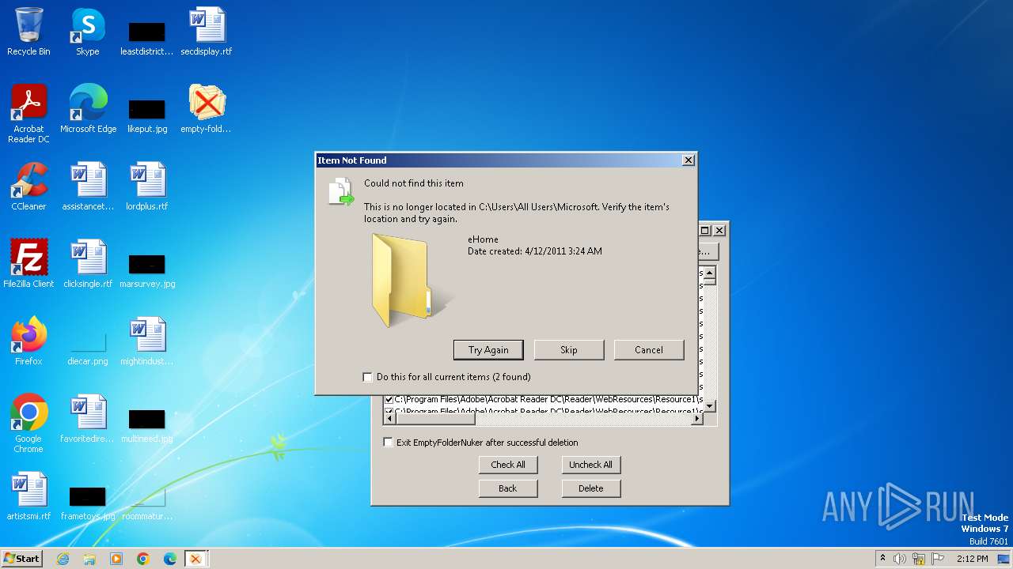1013x569 pixels.
Task: Launch Google Chrome desktop shortcut
Action: tap(28, 424)
